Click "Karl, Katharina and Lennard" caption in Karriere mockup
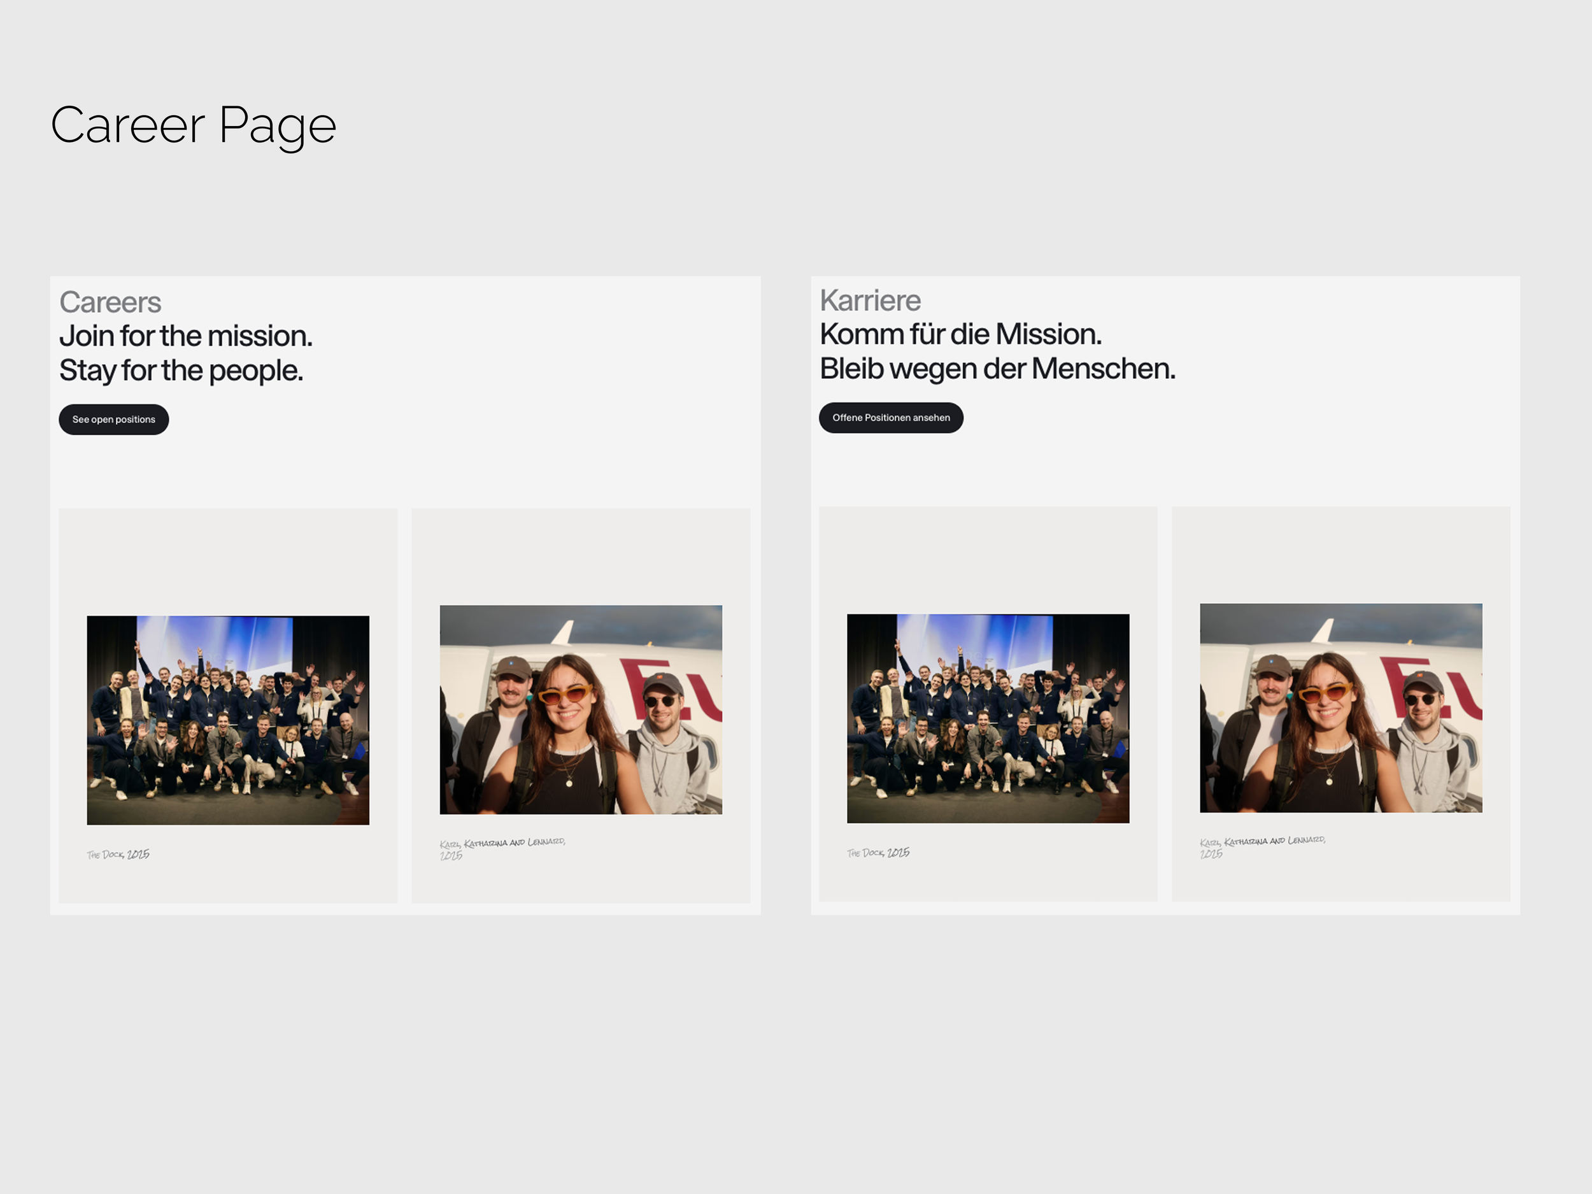Image resolution: width=1592 pixels, height=1194 pixels. [1262, 841]
